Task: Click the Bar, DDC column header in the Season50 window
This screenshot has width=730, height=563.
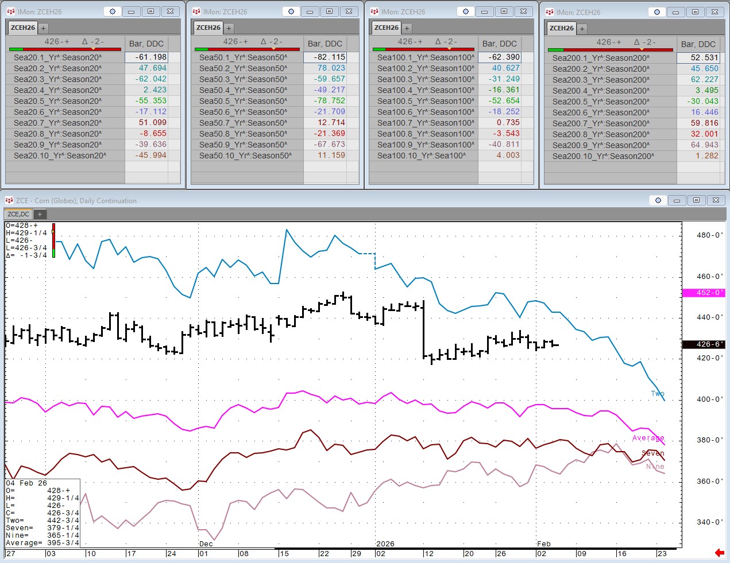Action: pyautogui.click(x=325, y=44)
